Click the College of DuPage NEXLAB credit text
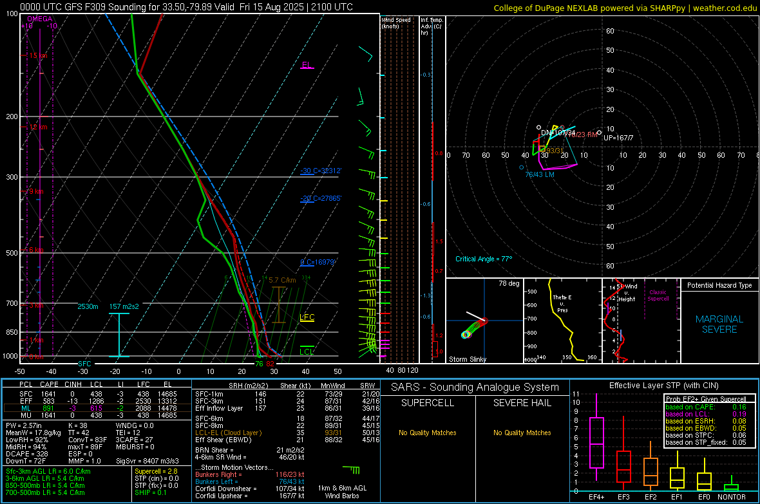The height and width of the screenshot is (504, 760). pyautogui.click(x=625, y=8)
